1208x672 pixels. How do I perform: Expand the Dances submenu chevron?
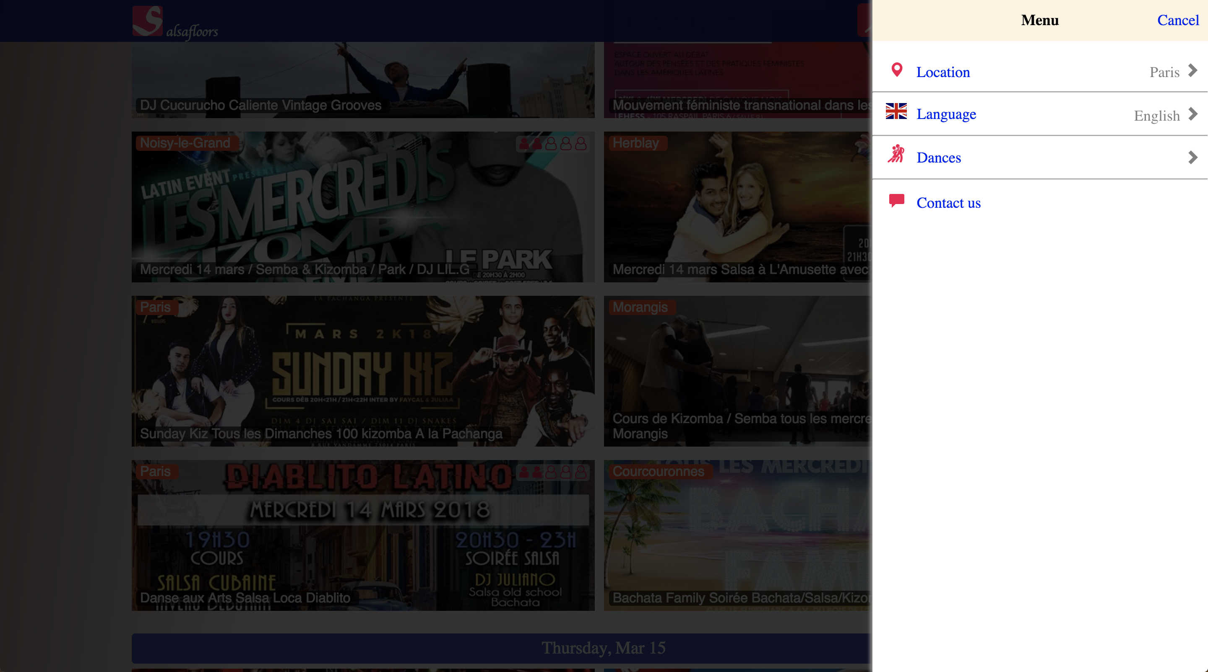tap(1192, 158)
